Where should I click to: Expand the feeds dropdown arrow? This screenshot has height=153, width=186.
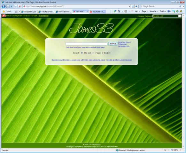click(x=129, y=11)
